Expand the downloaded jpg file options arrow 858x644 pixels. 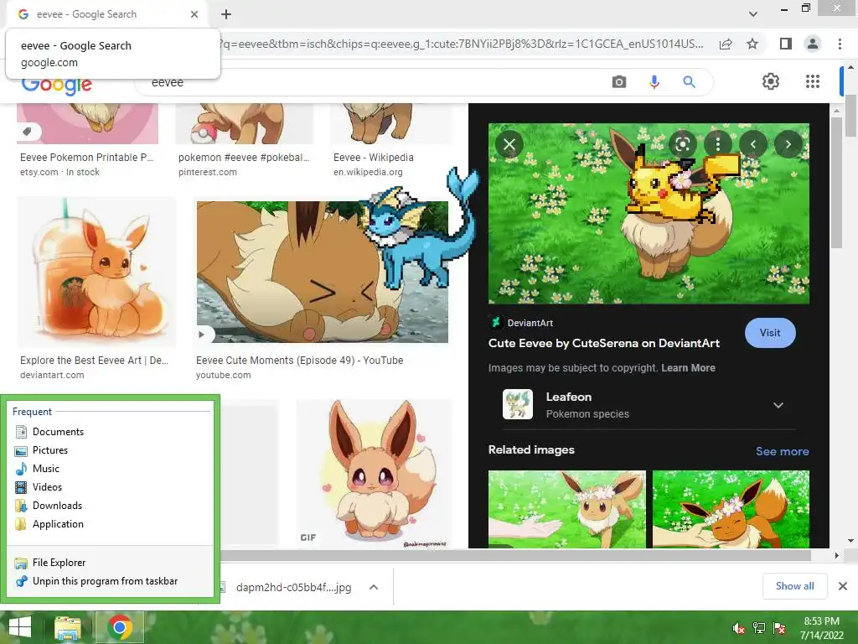[374, 587]
